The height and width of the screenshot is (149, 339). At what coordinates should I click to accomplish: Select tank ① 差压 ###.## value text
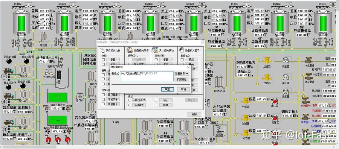pos(45,11)
